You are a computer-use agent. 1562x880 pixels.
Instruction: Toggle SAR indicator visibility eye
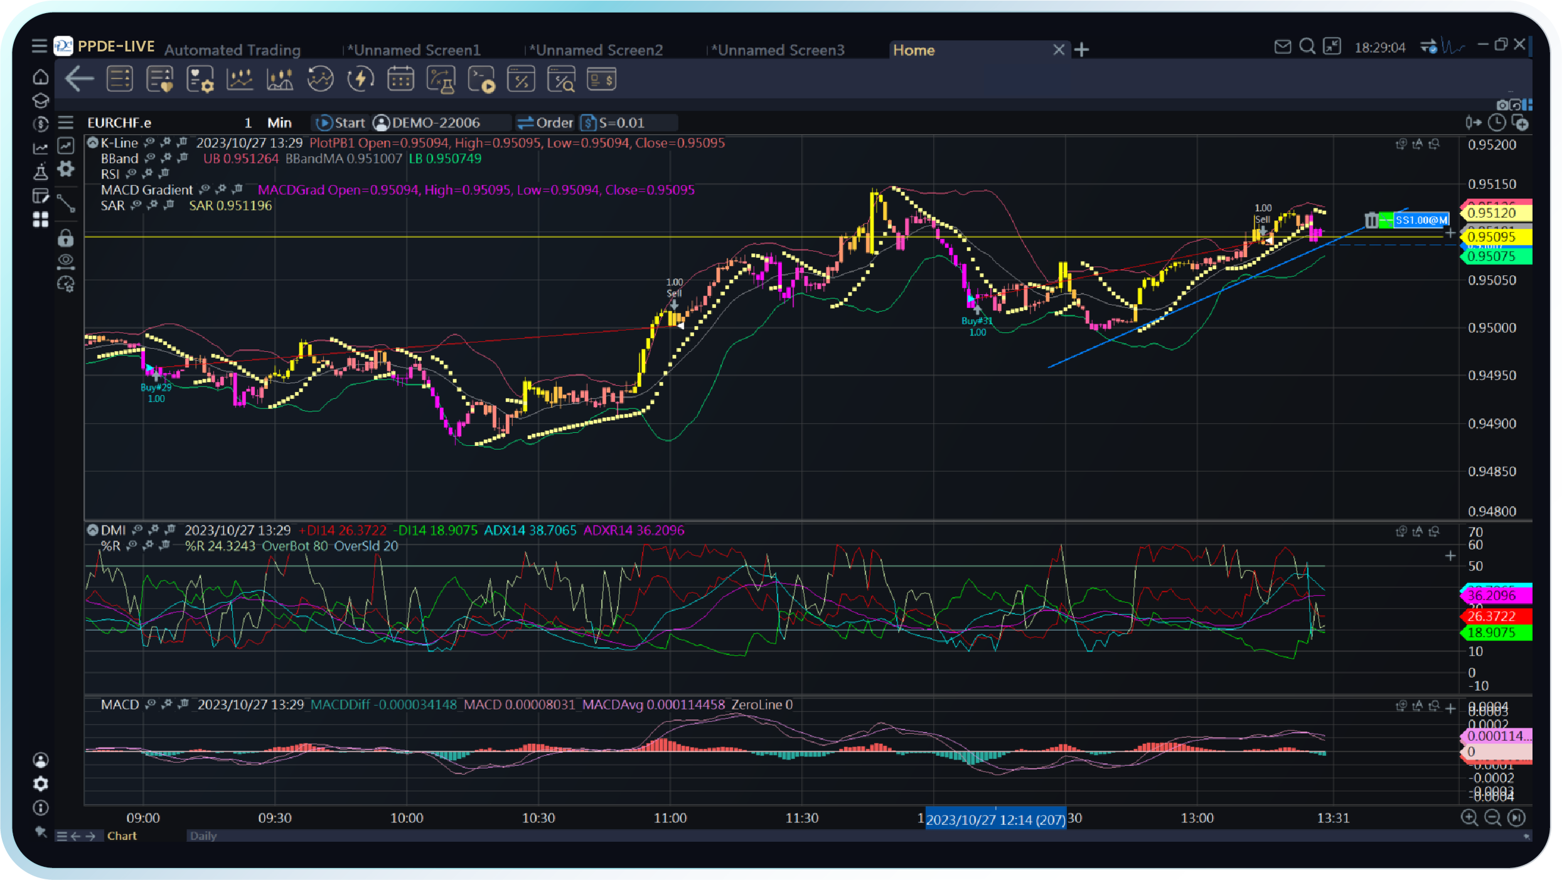click(x=136, y=205)
